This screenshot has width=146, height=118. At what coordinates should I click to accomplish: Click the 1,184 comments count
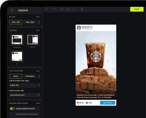pyautogui.click(x=90, y=103)
